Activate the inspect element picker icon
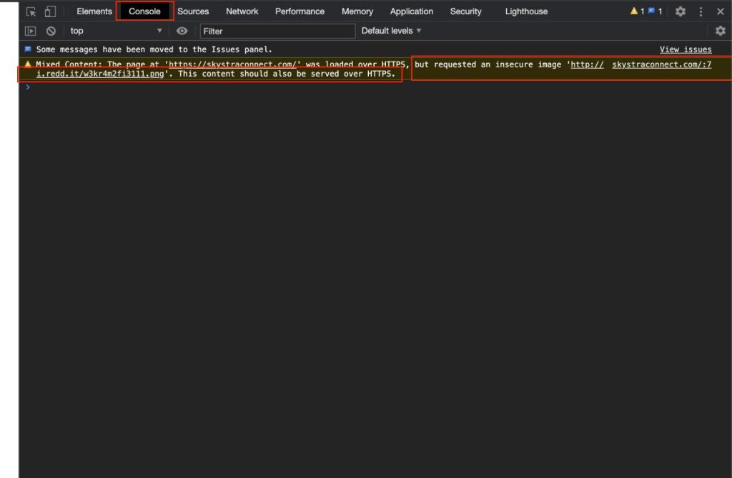The image size is (732, 478). 31,11
